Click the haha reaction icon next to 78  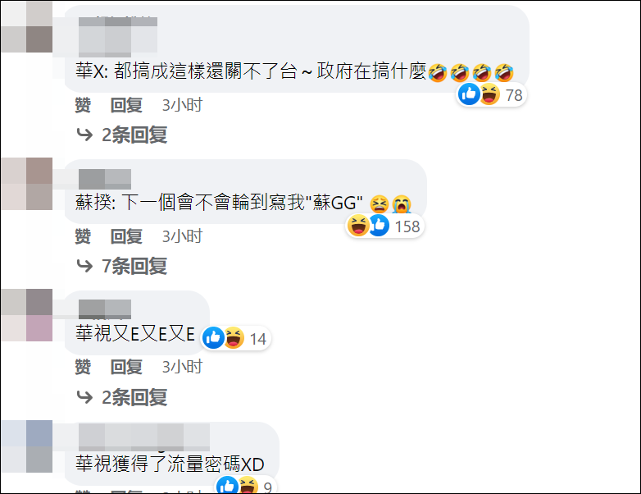(489, 94)
